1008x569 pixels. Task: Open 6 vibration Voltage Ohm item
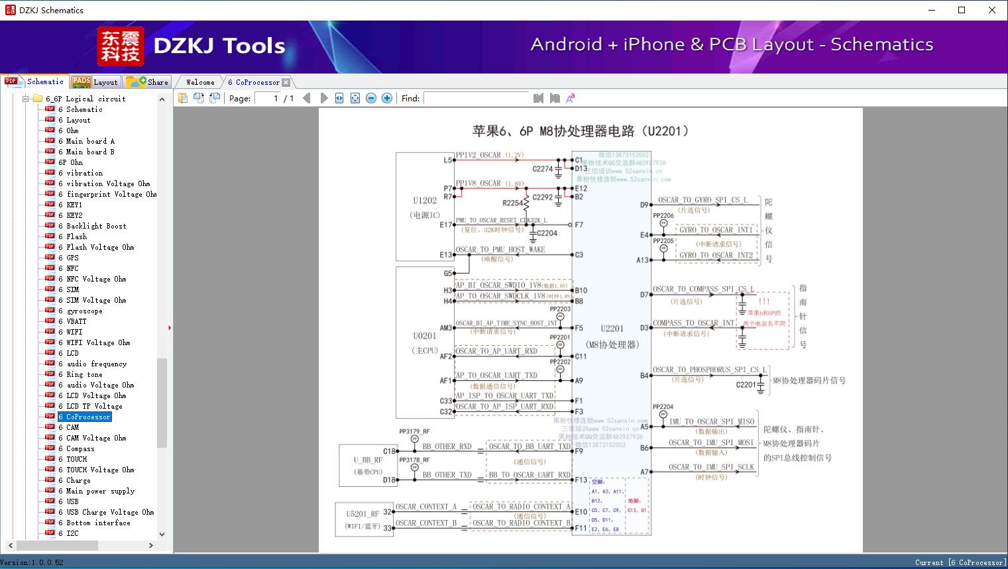pyautogui.click(x=104, y=183)
